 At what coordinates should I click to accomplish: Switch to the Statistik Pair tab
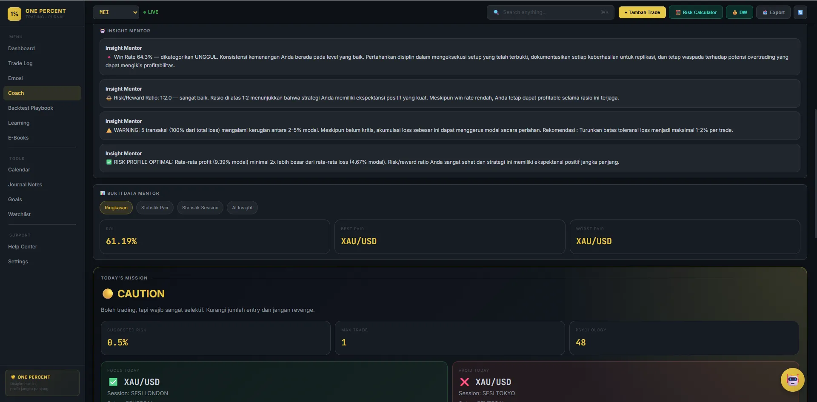point(155,208)
